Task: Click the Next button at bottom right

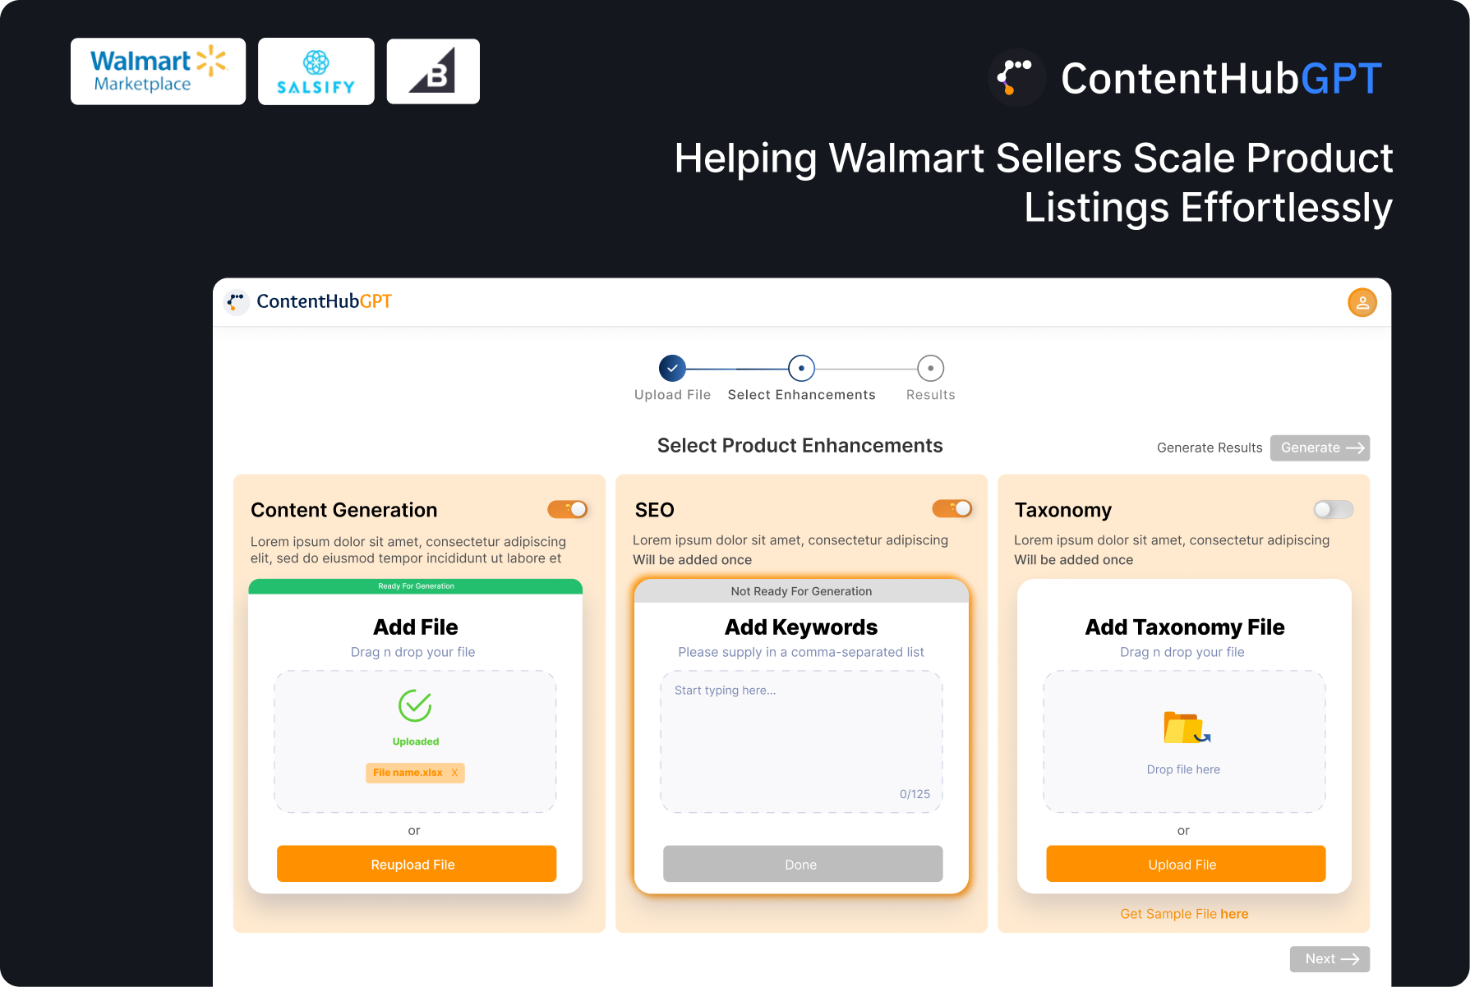Action: point(1329,959)
